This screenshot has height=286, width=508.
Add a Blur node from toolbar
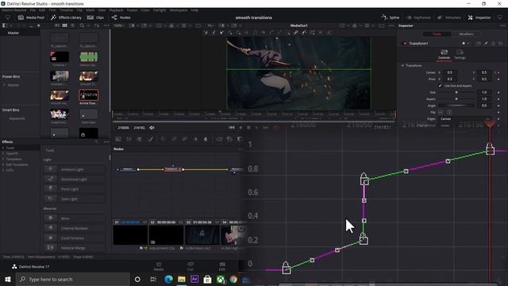(206, 139)
